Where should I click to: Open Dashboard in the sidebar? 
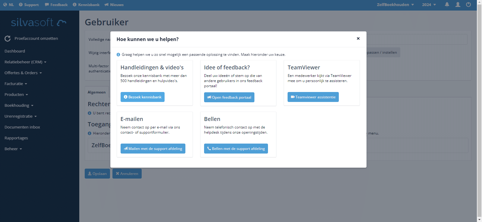point(15,51)
